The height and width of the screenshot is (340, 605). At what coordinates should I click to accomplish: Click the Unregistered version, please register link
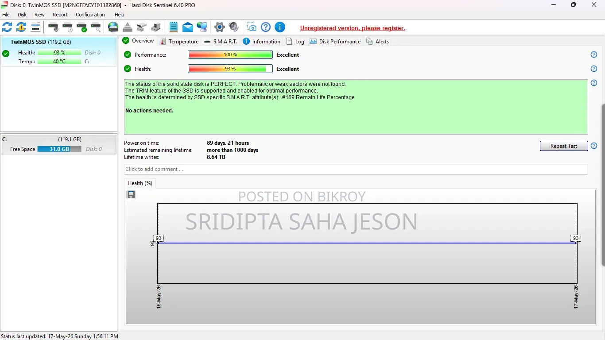click(353, 28)
